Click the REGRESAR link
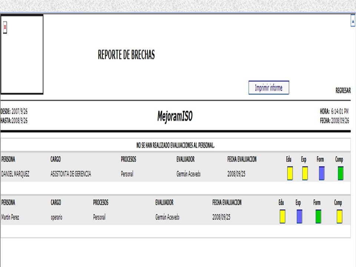Viewport: 356px width, 267px height. tap(343, 90)
